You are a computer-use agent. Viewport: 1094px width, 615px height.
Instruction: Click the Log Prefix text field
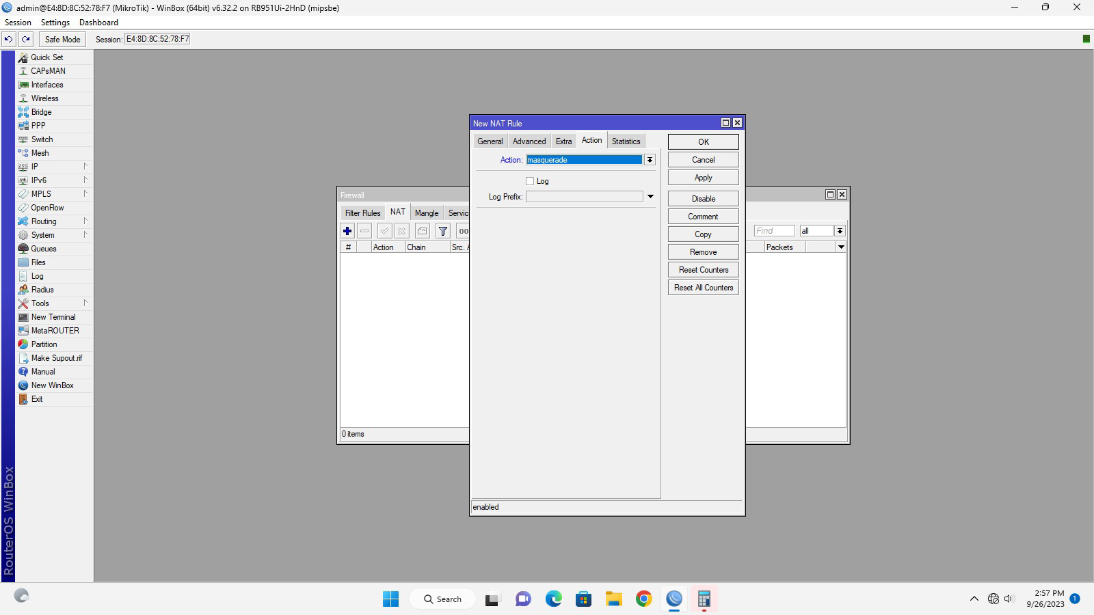(585, 197)
